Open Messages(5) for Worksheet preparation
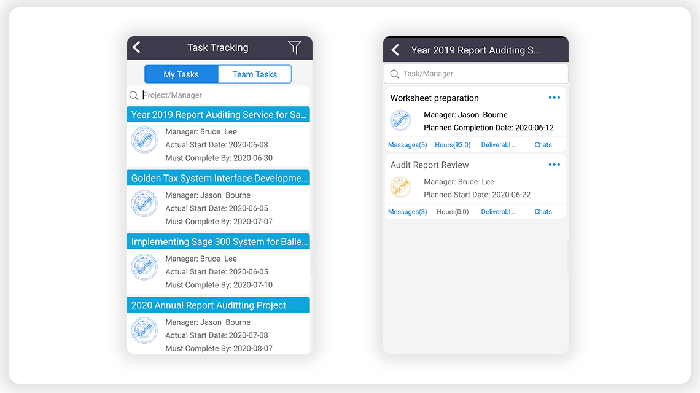The width and height of the screenshot is (700, 393). 408,145
